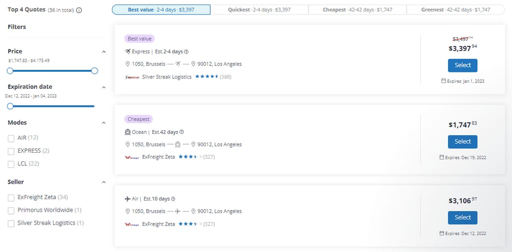Click the Price slider maximum handle
Image resolution: width=512 pixels, height=252 pixels.
click(94, 71)
